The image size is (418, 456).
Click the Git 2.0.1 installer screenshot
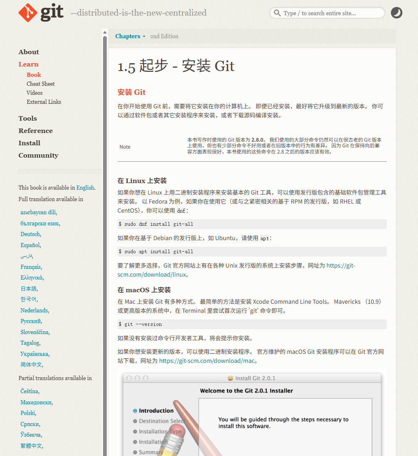coord(252,413)
